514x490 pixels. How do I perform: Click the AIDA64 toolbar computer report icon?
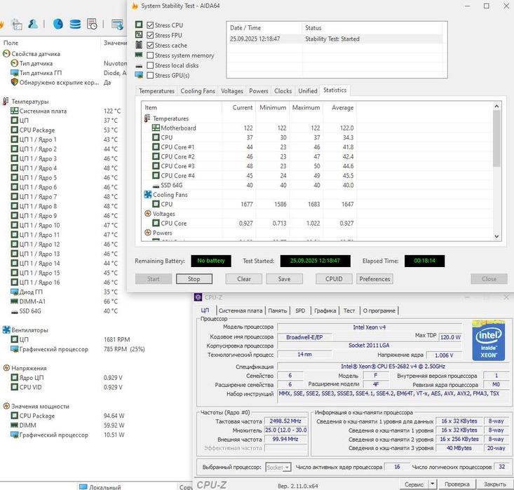(x=16, y=25)
